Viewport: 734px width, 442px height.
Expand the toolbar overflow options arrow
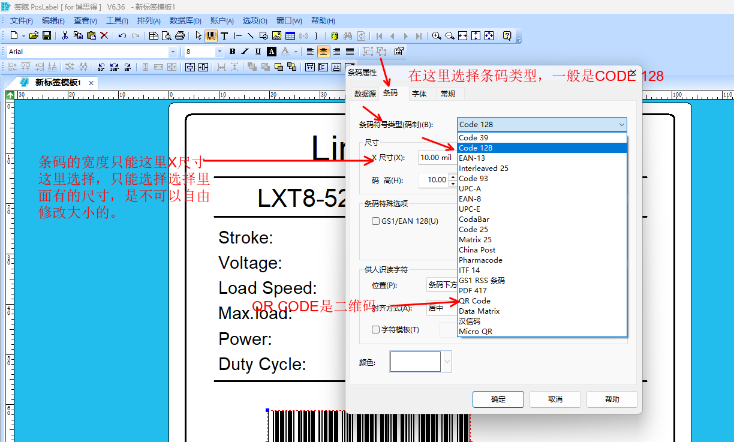[519, 39]
